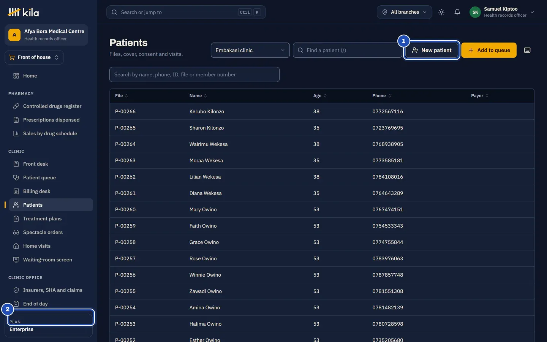Viewport: 547px width, 342px height.
Task: Sort the table by File column
Action: (122, 96)
